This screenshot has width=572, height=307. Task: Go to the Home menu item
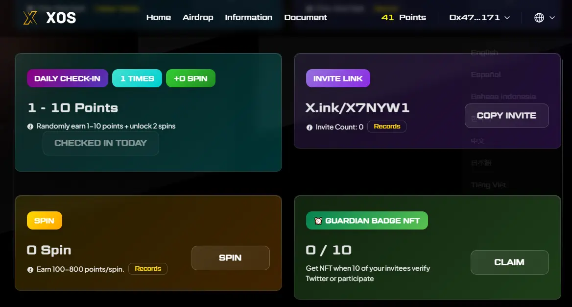pyautogui.click(x=159, y=17)
